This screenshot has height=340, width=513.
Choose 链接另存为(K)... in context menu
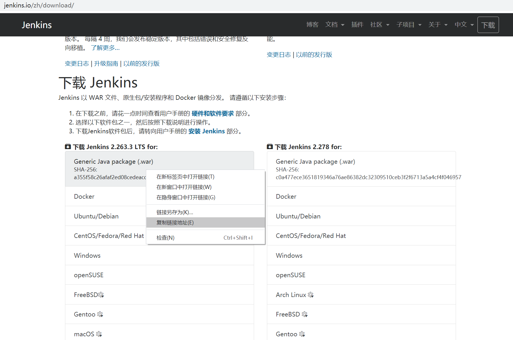tap(205, 212)
